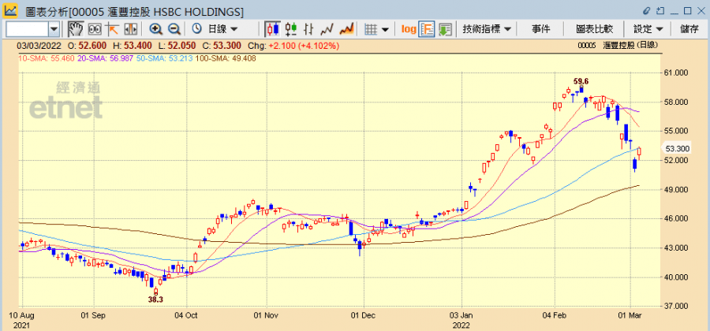Click the stock code input field
Screen dimensions: 710x331
point(26,29)
